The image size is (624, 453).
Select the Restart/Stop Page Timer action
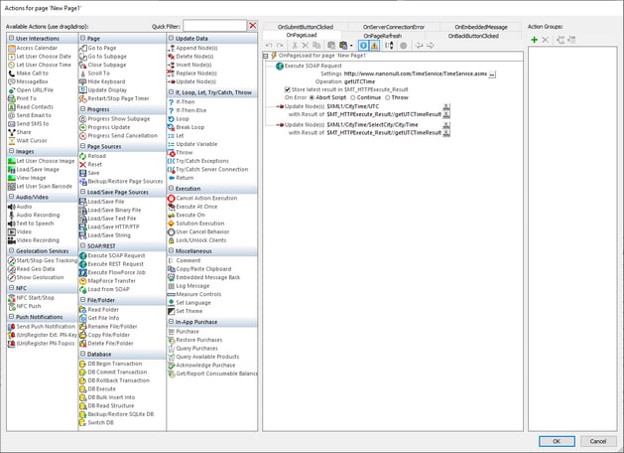pyautogui.click(x=114, y=98)
